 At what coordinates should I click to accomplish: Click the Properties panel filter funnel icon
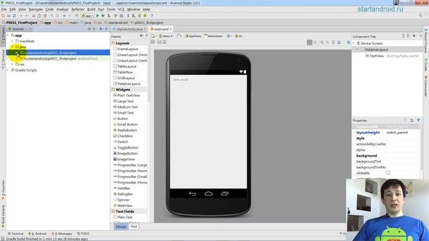(x=418, y=120)
